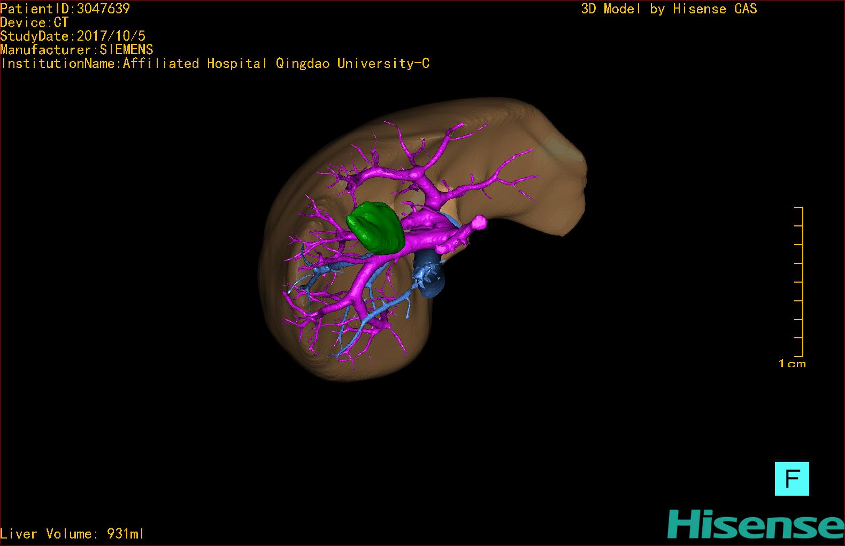Click the Device:CT label

[34, 22]
